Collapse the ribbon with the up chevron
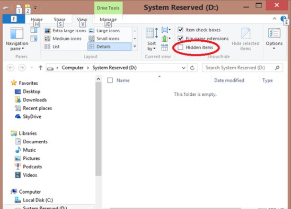The height and width of the screenshot is (209, 291). click(274, 19)
